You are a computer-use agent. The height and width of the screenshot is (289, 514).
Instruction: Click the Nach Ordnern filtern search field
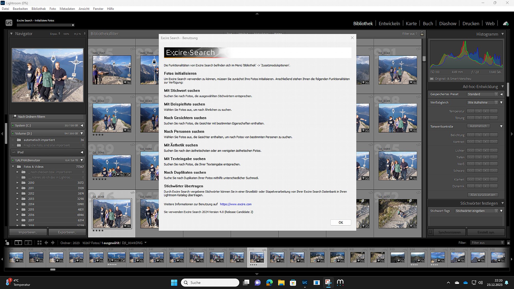pyautogui.click(x=48, y=117)
